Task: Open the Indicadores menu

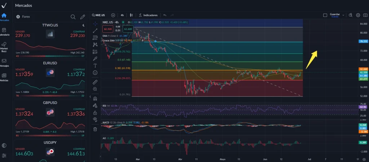Action: [148, 15]
